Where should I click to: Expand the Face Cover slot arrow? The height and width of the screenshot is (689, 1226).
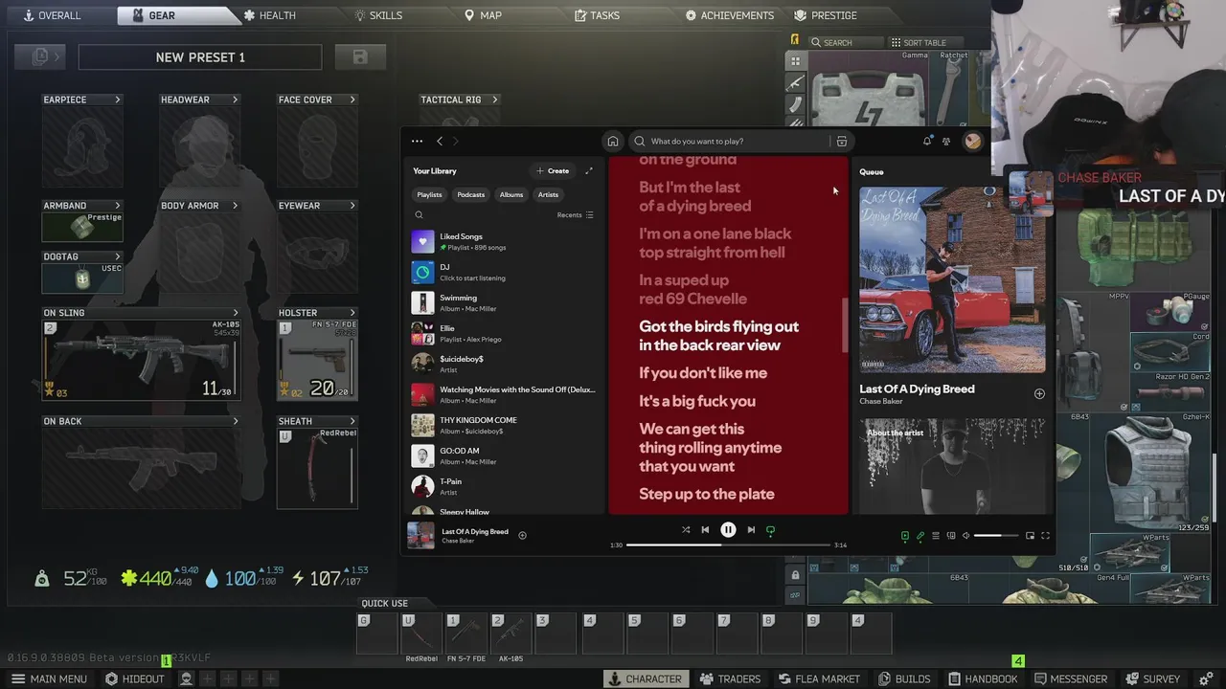click(352, 100)
